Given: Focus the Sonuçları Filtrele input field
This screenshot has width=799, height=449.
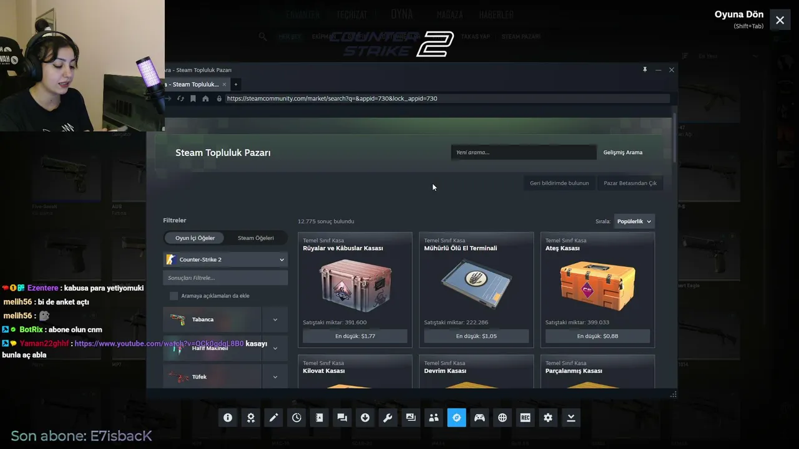Looking at the screenshot, I should [x=225, y=278].
